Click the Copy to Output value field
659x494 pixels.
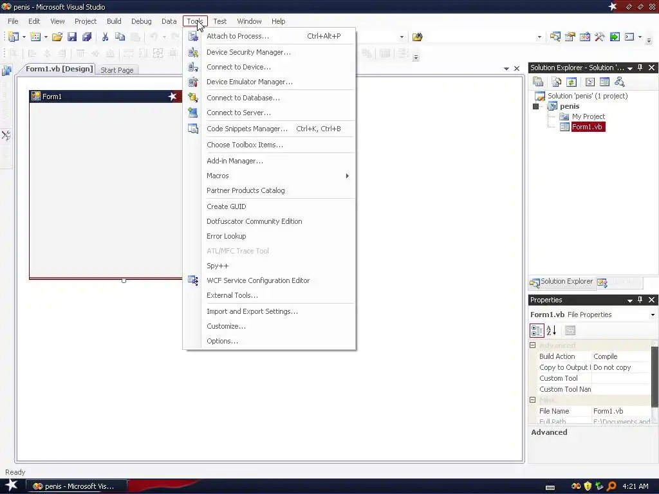pos(621,367)
